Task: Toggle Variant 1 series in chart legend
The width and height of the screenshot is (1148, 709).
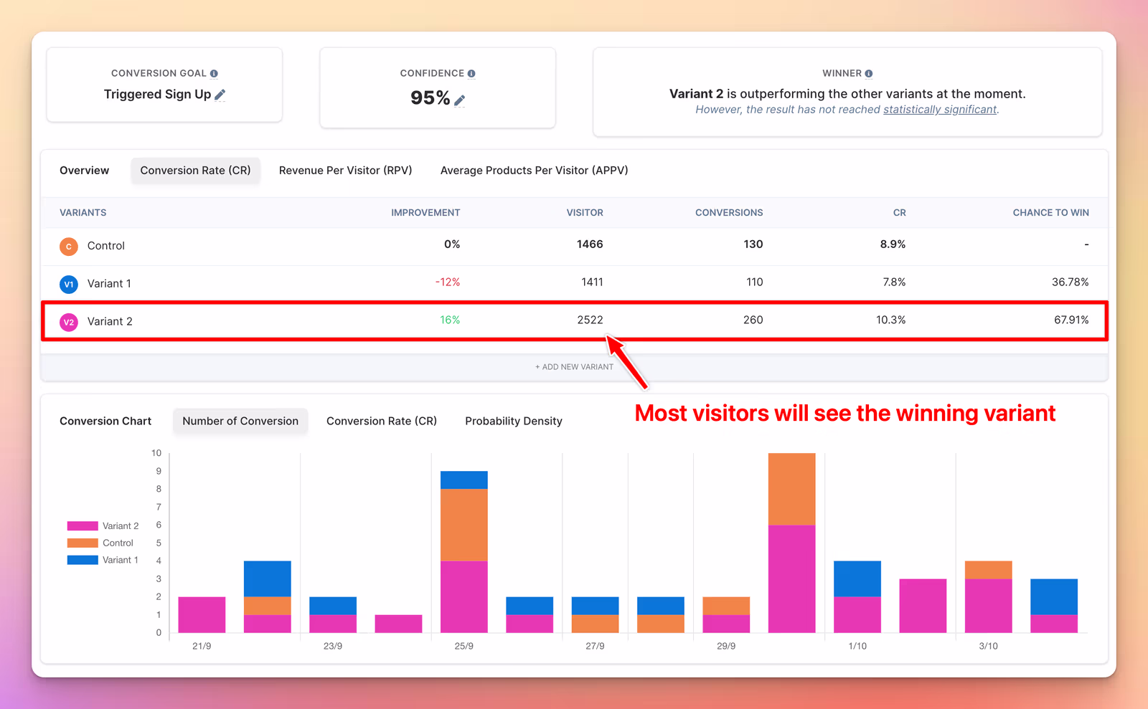Action: (103, 561)
